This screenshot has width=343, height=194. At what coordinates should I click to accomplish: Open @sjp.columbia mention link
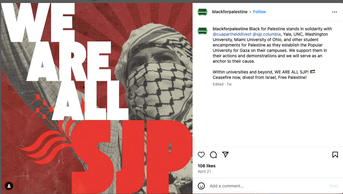tap(267, 34)
